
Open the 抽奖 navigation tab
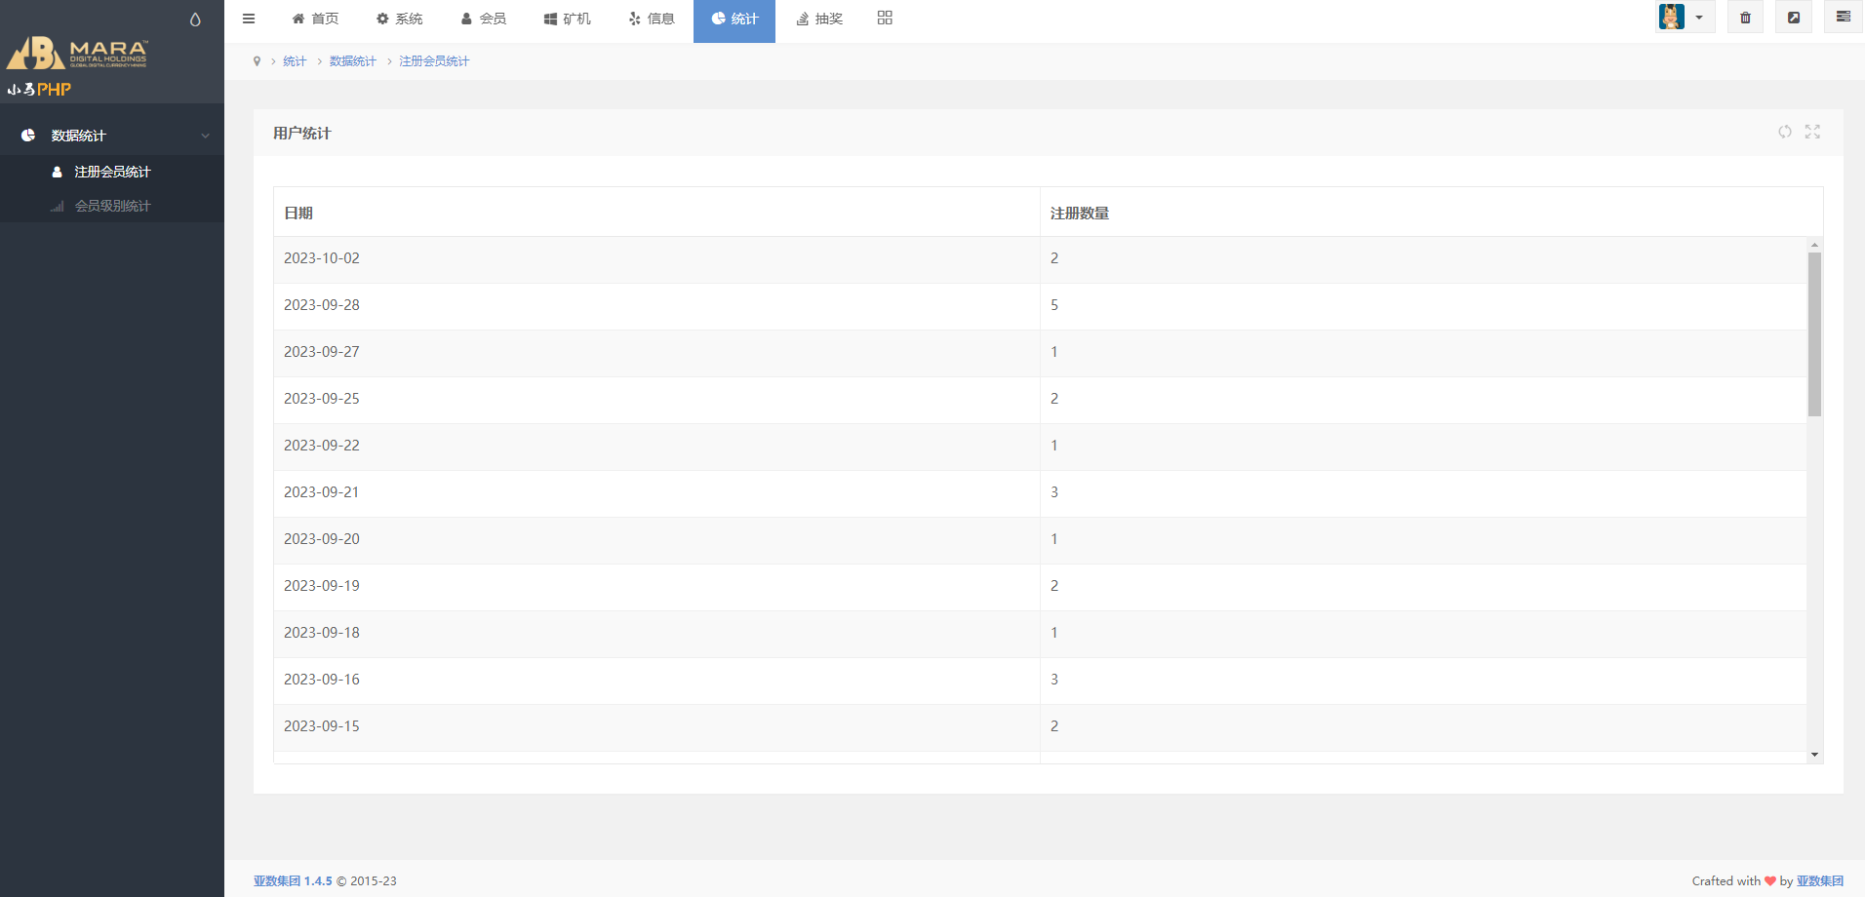(819, 19)
